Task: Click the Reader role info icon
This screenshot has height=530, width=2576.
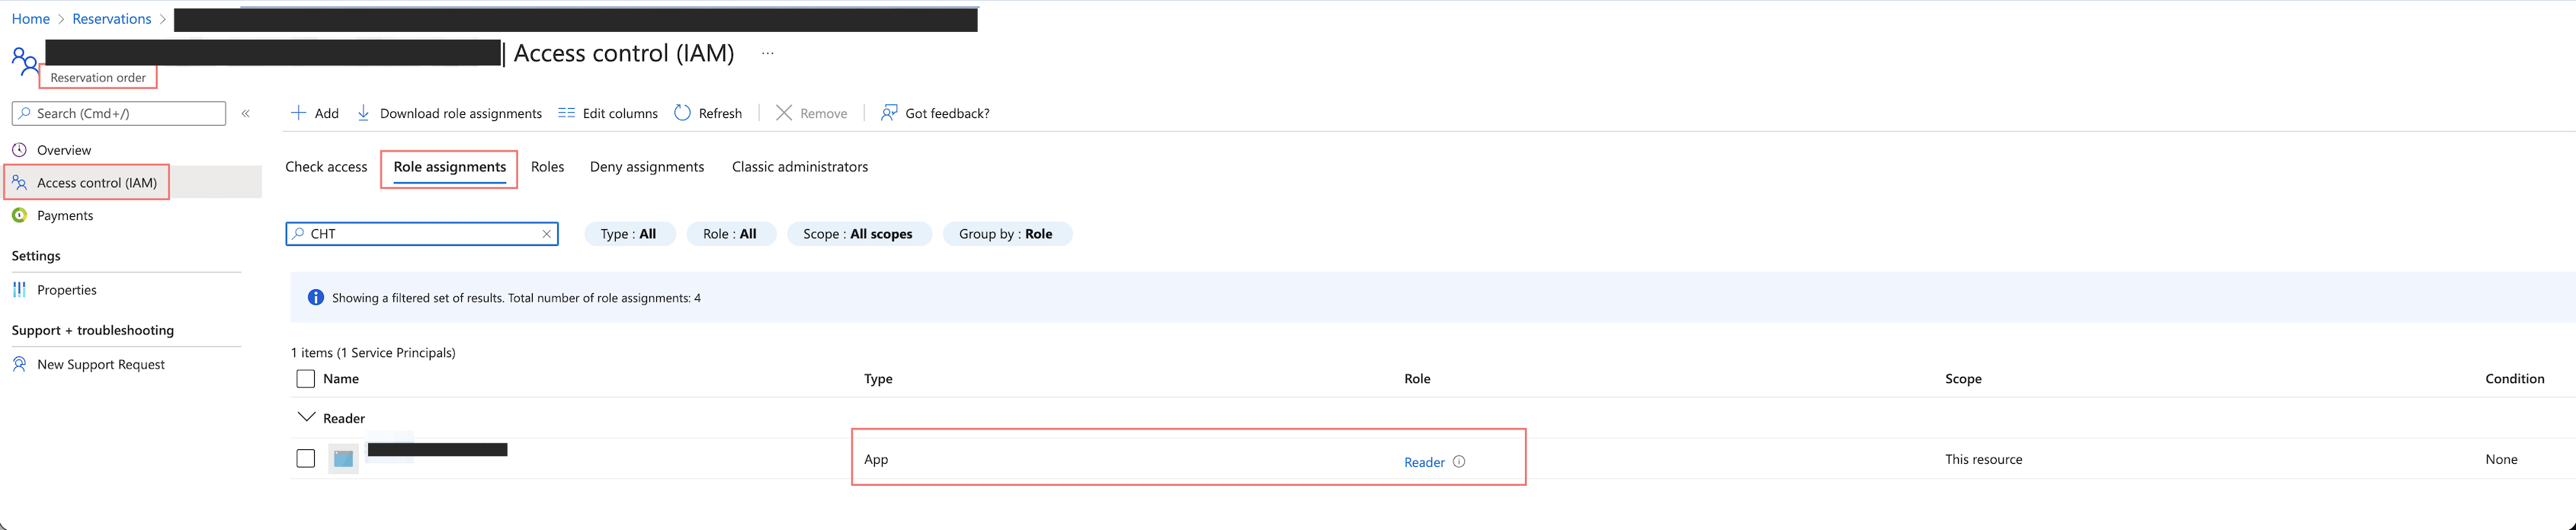Action: click(1459, 462)
